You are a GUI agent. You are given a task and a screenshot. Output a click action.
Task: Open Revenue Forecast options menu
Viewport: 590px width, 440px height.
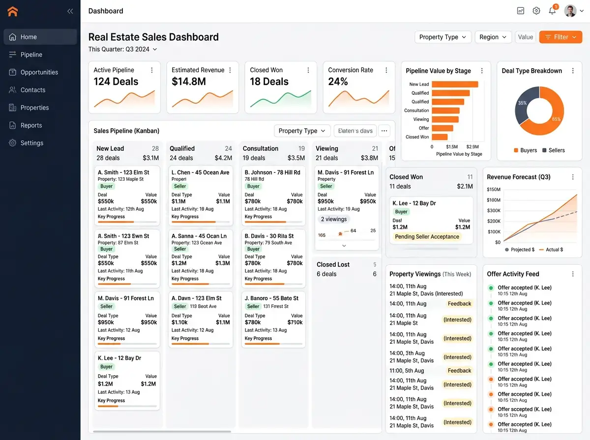tap(573, 177)
